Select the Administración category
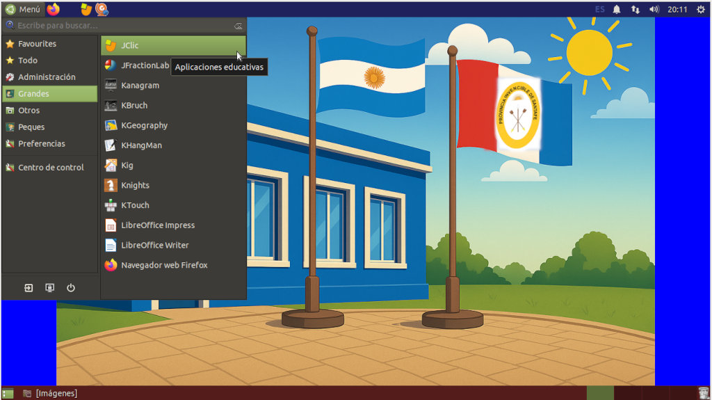 46,77
